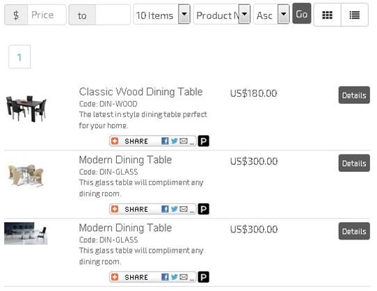377x291 pixels.
Task: Click the orange plus SHARE icon for Classic Wood table
Action: [x=115, y=141]
